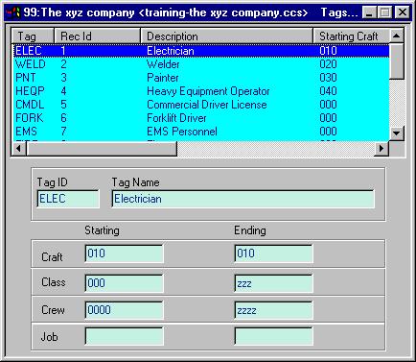The height and width of the screenshot is (362, 416).
Task: Close the Tags window
Action: click(402, 12)
